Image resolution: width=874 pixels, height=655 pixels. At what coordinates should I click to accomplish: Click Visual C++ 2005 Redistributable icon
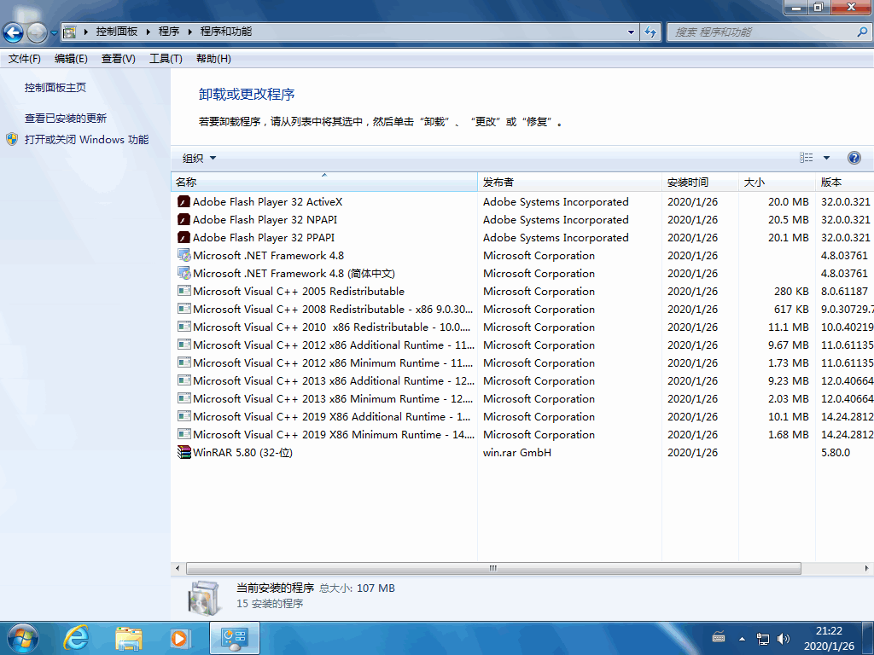tap(184, 291)
